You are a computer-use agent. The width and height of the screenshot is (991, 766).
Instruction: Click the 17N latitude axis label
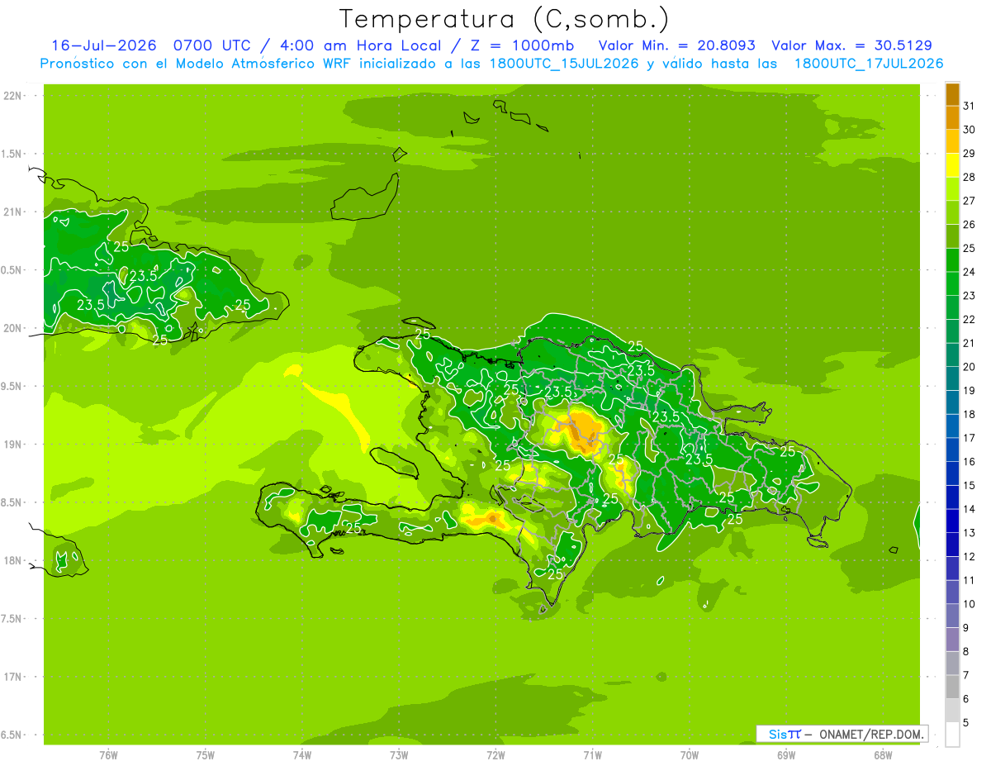[12, 677]
